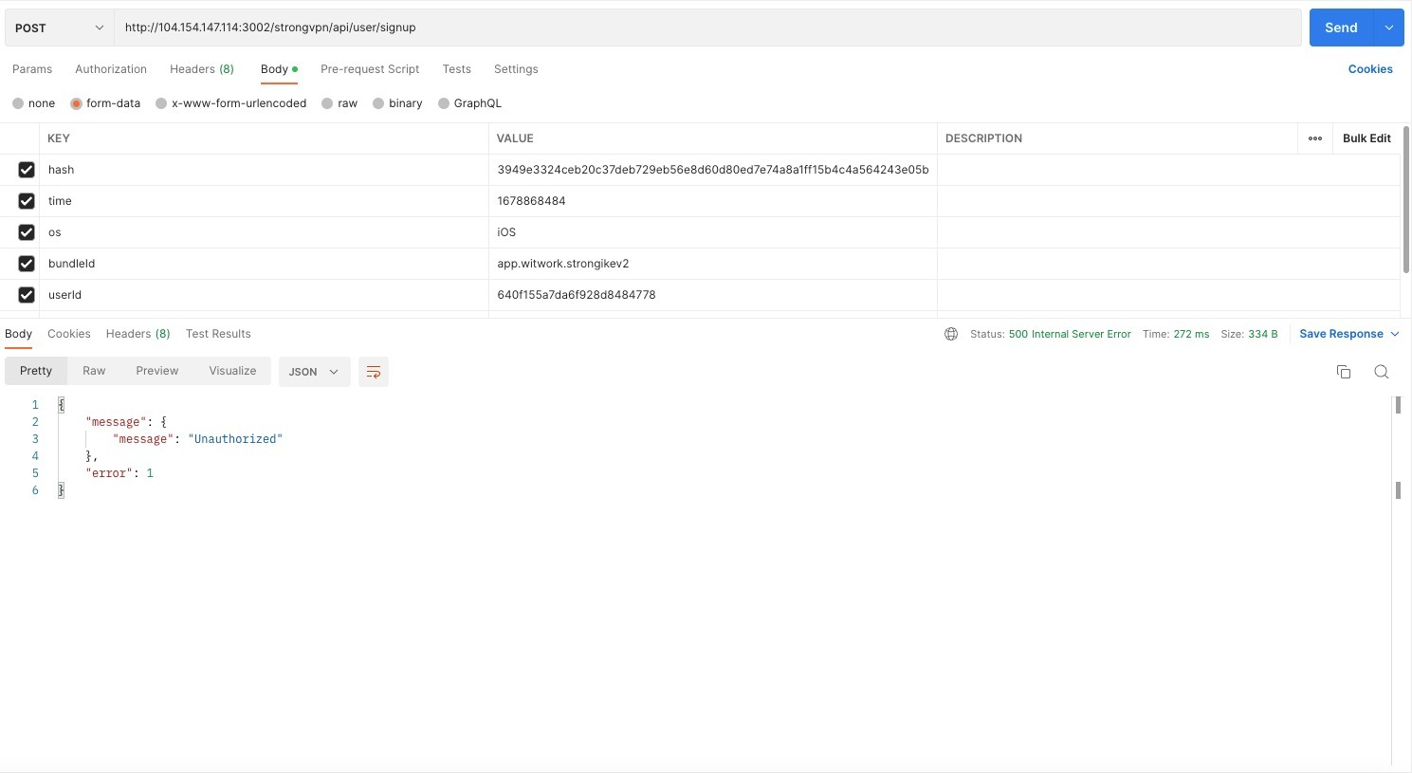Switch to the Test Results tab
This screenshot has height=773, width=1412.
218,334
